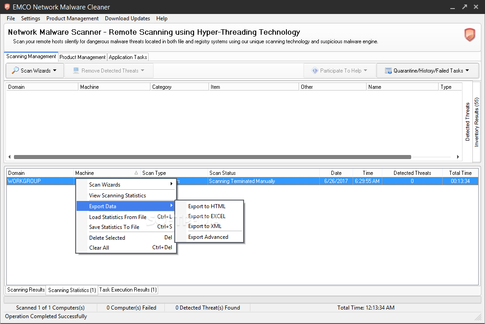The image size is (485, 324).
Task: Switch to Product Management tab
Action: click(x=82, y=57)
